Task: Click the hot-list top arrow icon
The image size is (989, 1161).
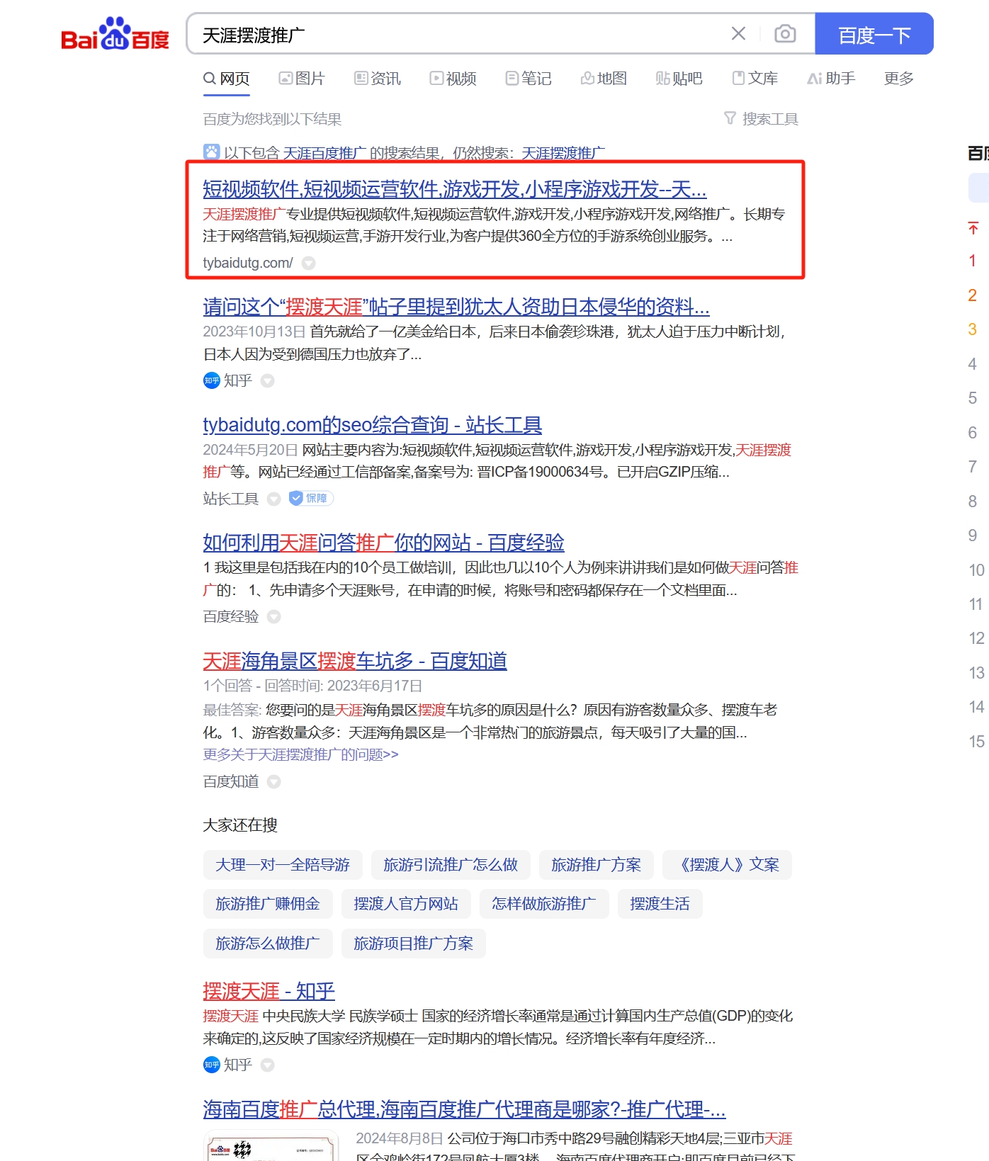Action: click(973, 227)
